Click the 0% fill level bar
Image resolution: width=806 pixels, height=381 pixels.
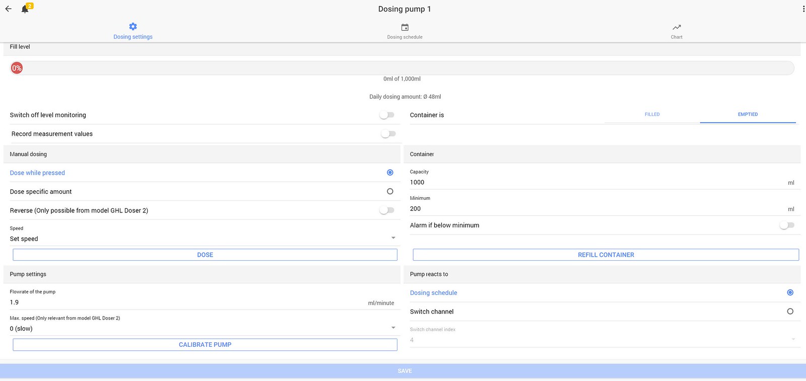tap(402, 68)
